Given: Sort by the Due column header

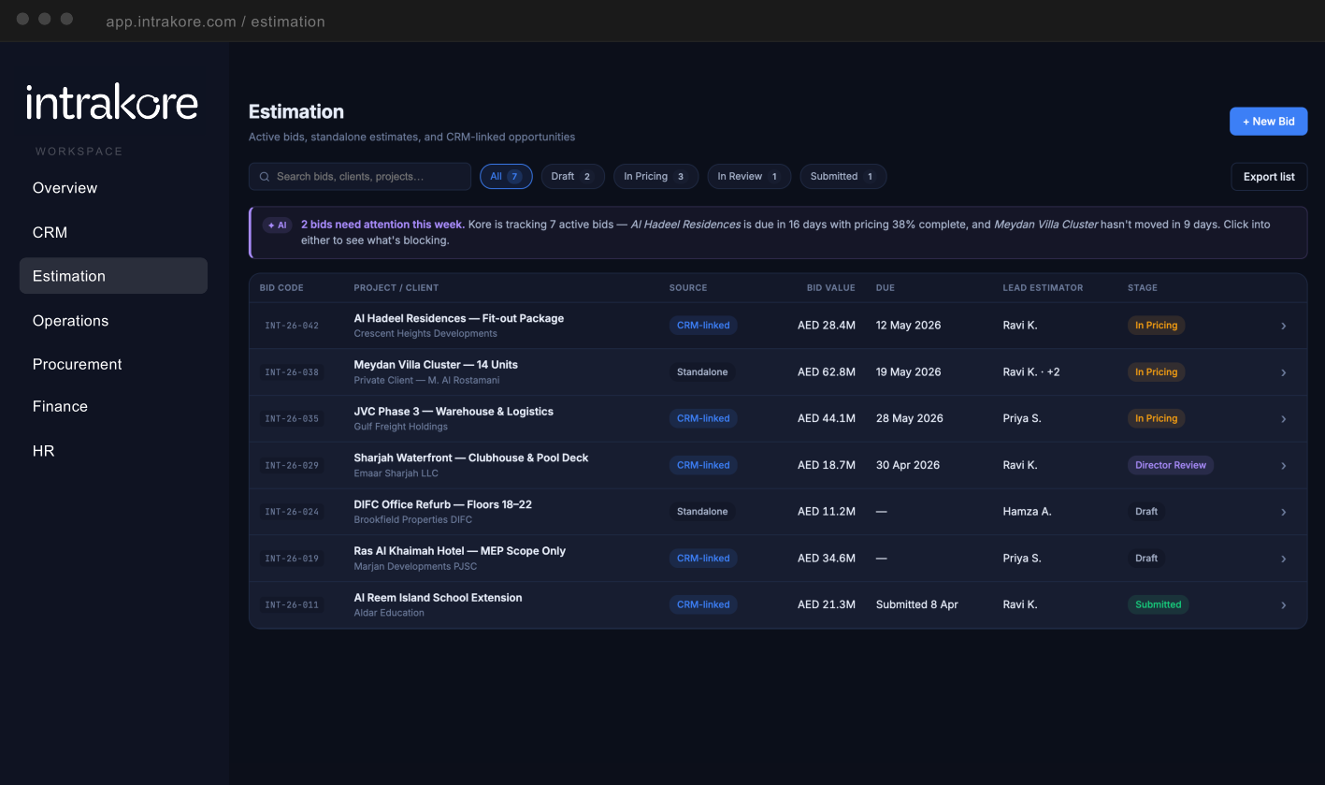Looking at the screenshot, I should click(x=886, y=288).
